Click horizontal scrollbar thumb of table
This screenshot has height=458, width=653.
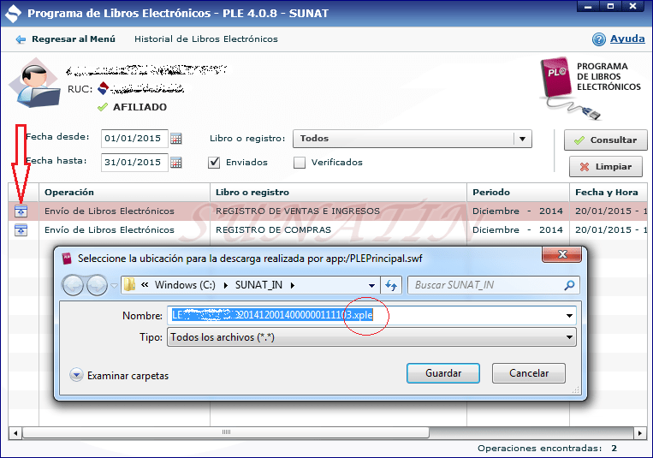coord(226,432)
